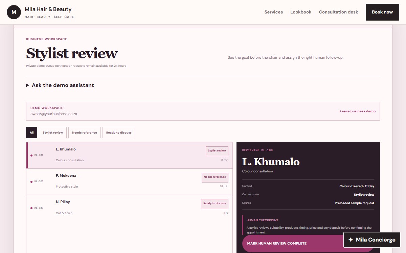Click Cut & finish service text
406x253 pixels.
click(x=64, y=213)
